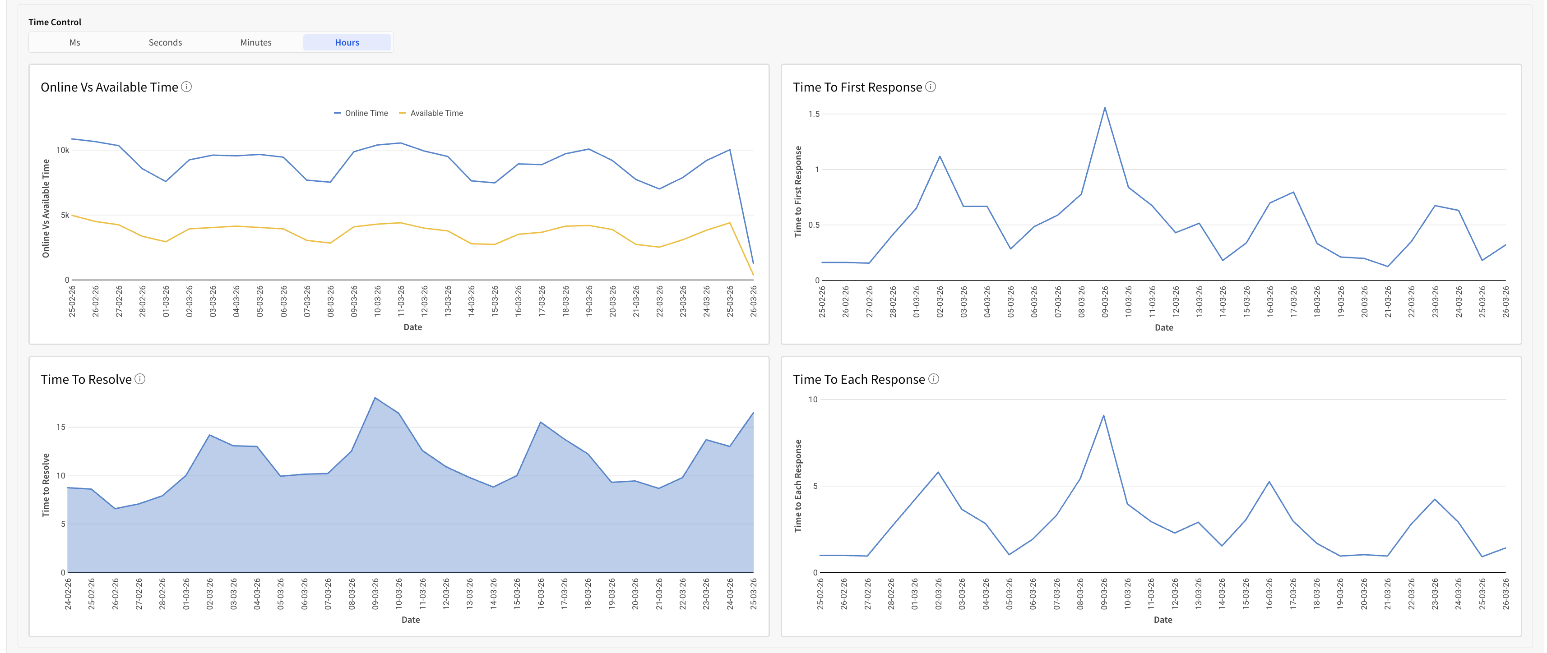Screen dimensions: 1547x653
Task: Toggle Available Time series label in legend
Action: coord(436,113)
